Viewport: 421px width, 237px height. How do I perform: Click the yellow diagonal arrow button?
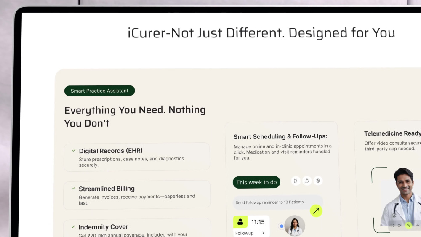[316, 211]
